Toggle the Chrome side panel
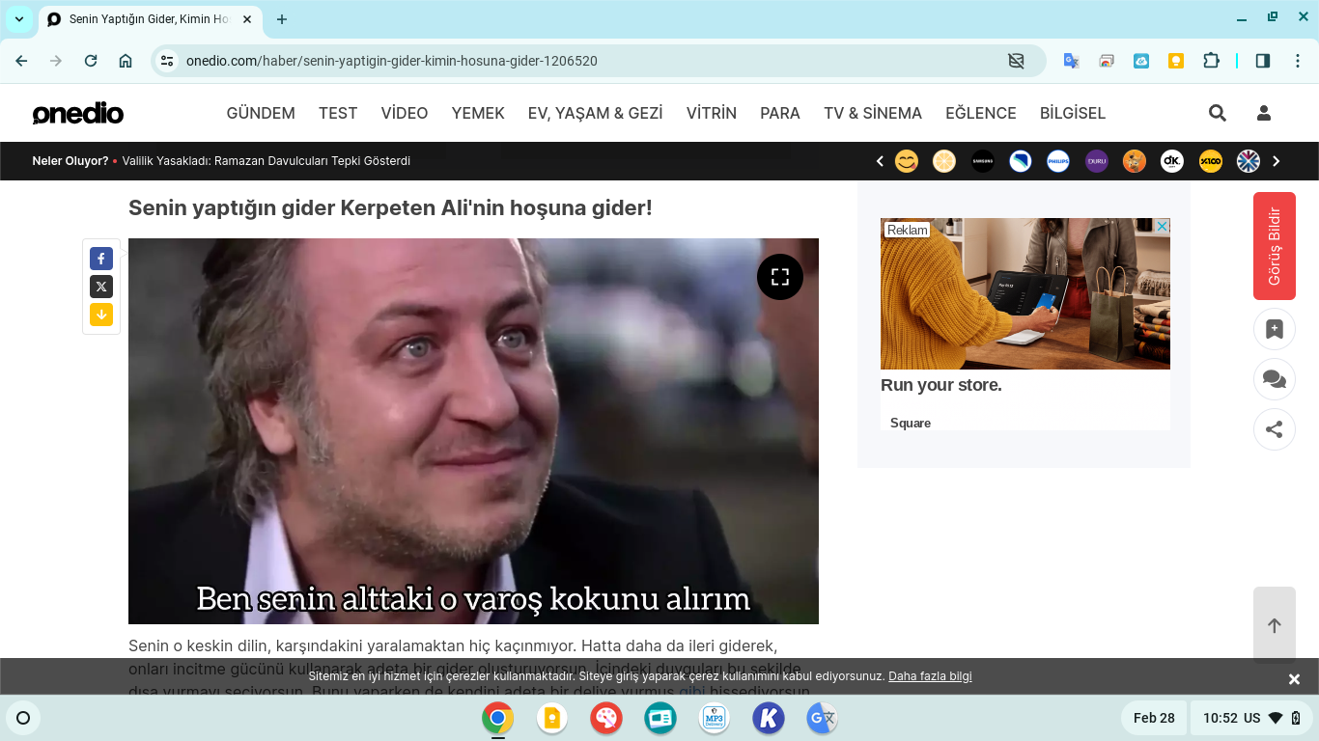This screenshot has height=741, width=1319. [1263, 61]
